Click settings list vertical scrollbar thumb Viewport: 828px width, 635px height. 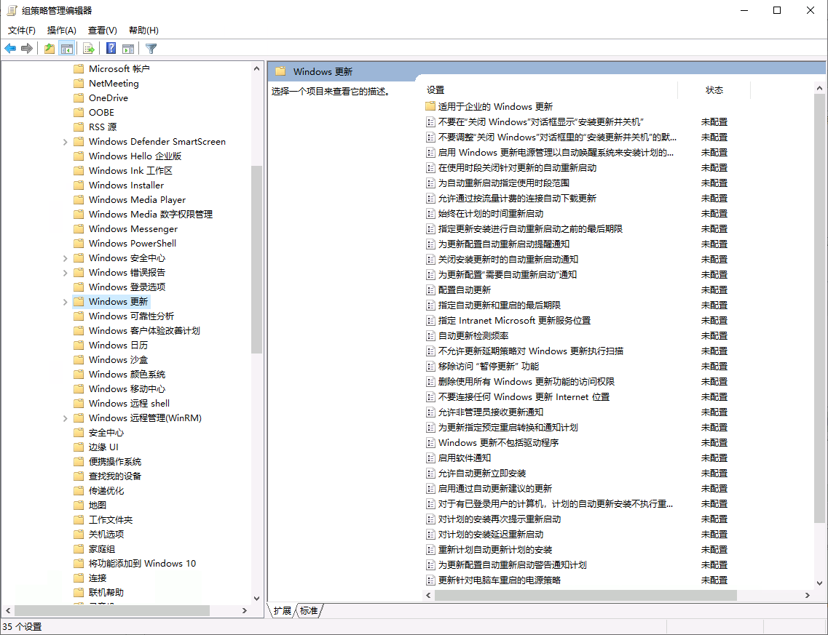point(819,308)
